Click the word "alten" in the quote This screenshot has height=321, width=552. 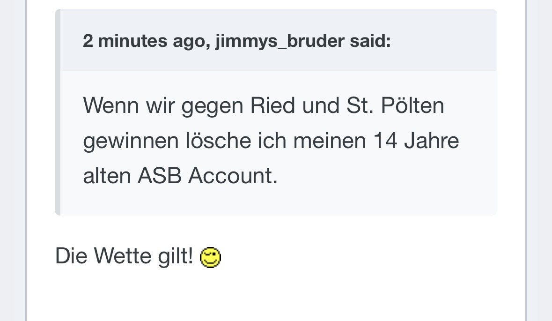click(107, 176)
